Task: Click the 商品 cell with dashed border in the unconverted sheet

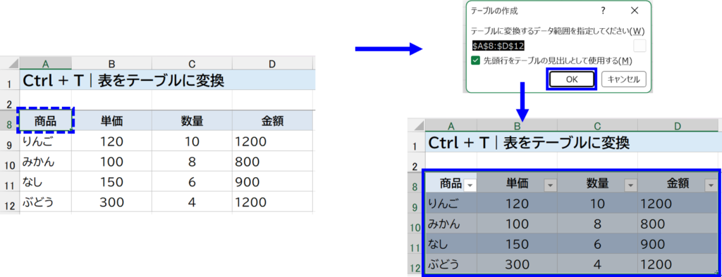Action: coord(46,121)
